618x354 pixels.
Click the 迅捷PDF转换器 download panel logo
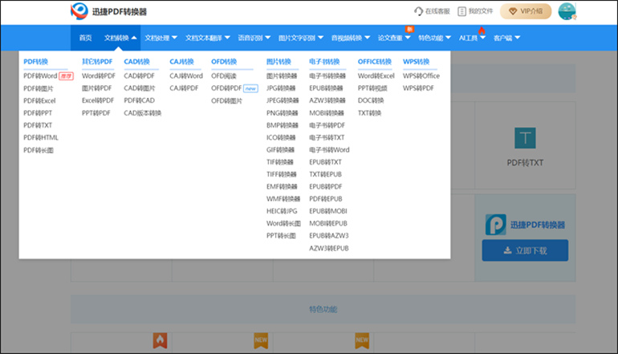click(495, 225)
